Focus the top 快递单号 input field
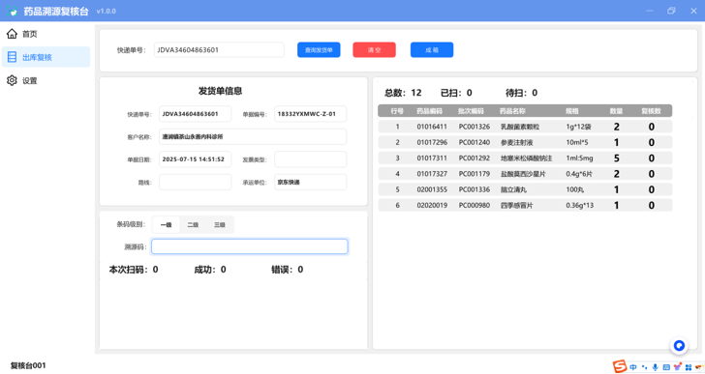Screen dimensions: 705x374 (219, 50)
